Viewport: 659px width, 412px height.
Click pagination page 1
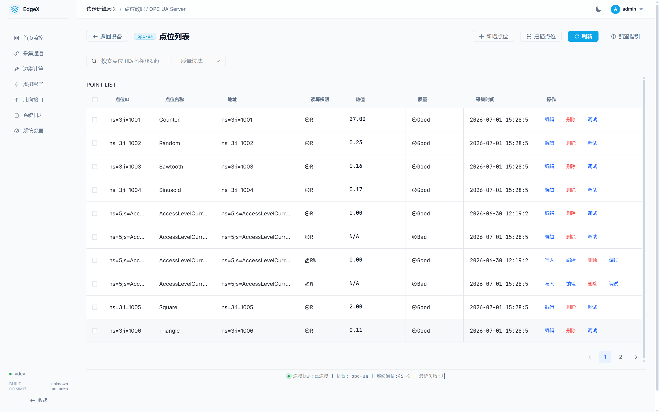point(605,357)
